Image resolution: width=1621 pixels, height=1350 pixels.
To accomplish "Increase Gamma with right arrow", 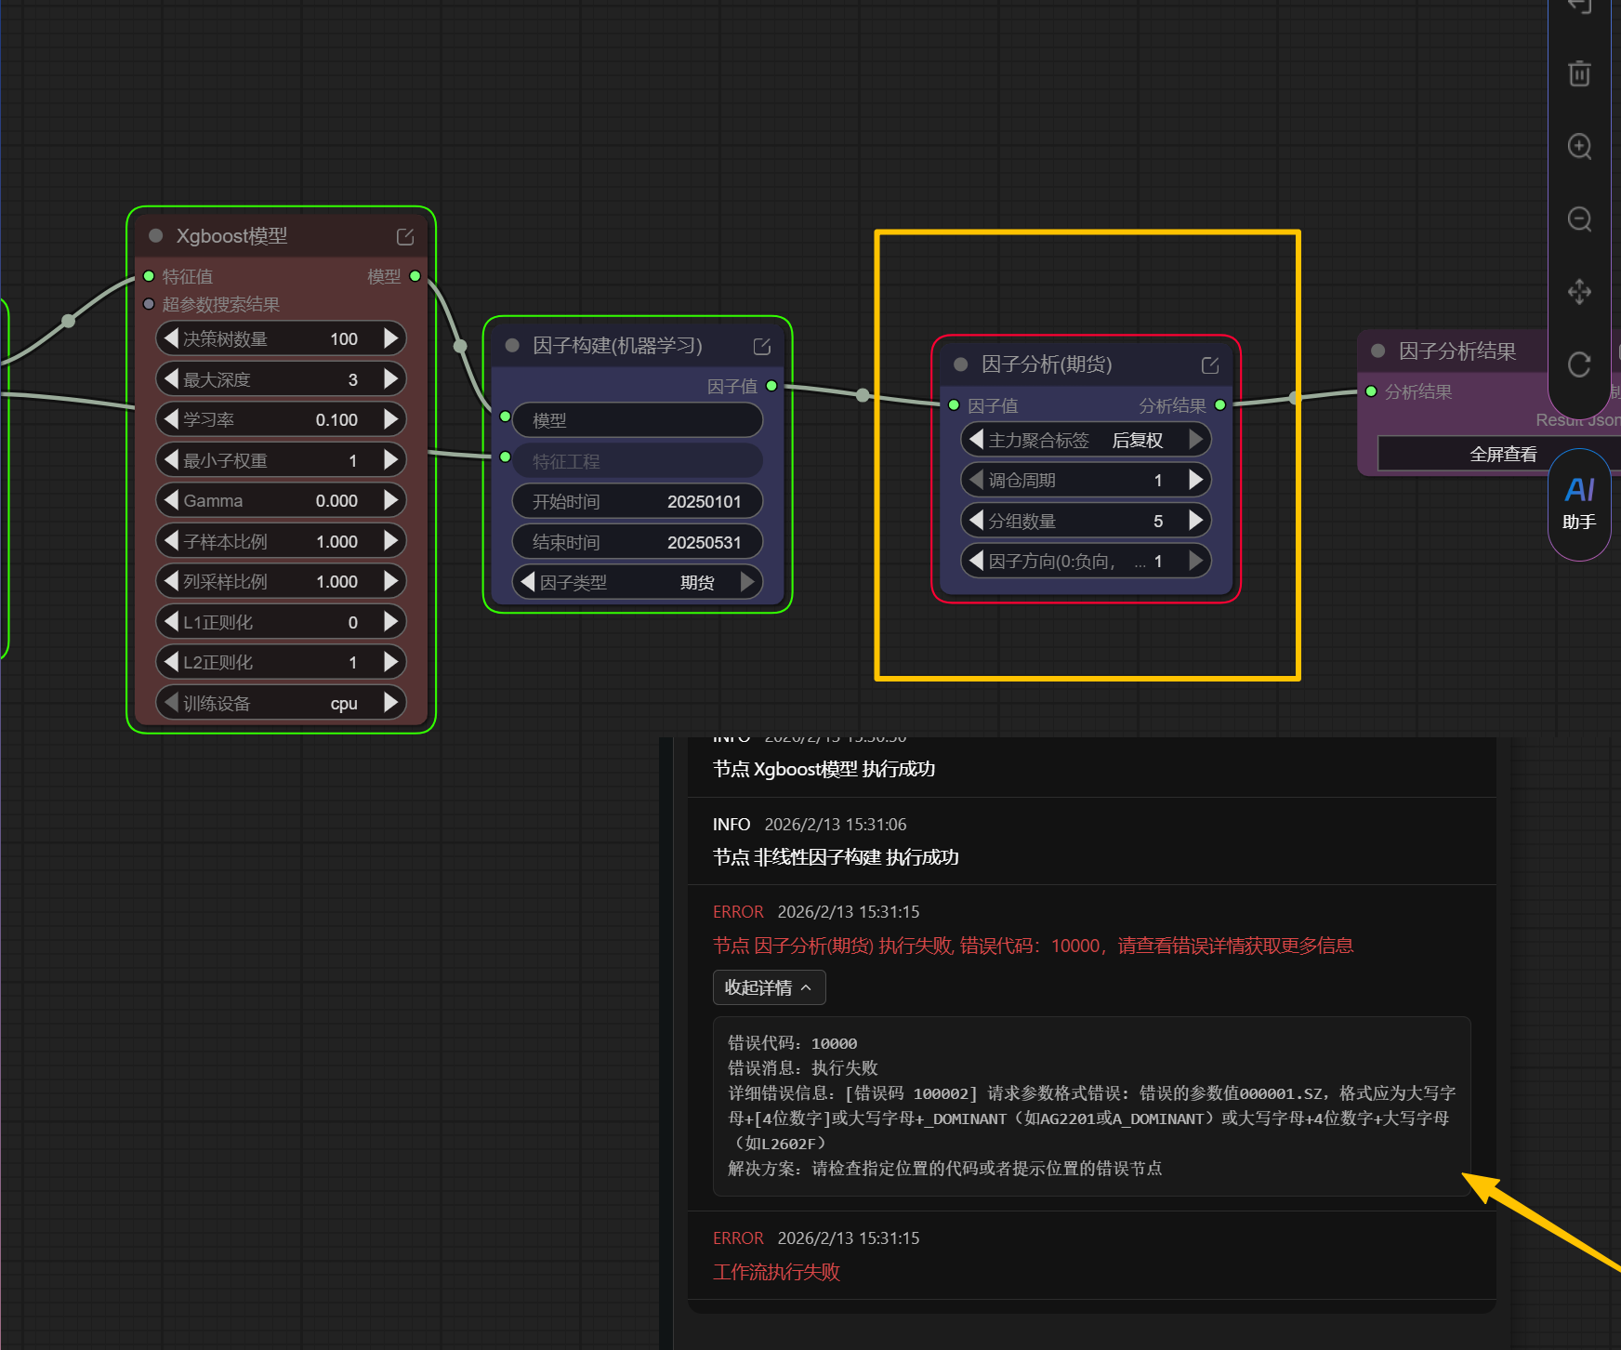I will tap(391, 500).
